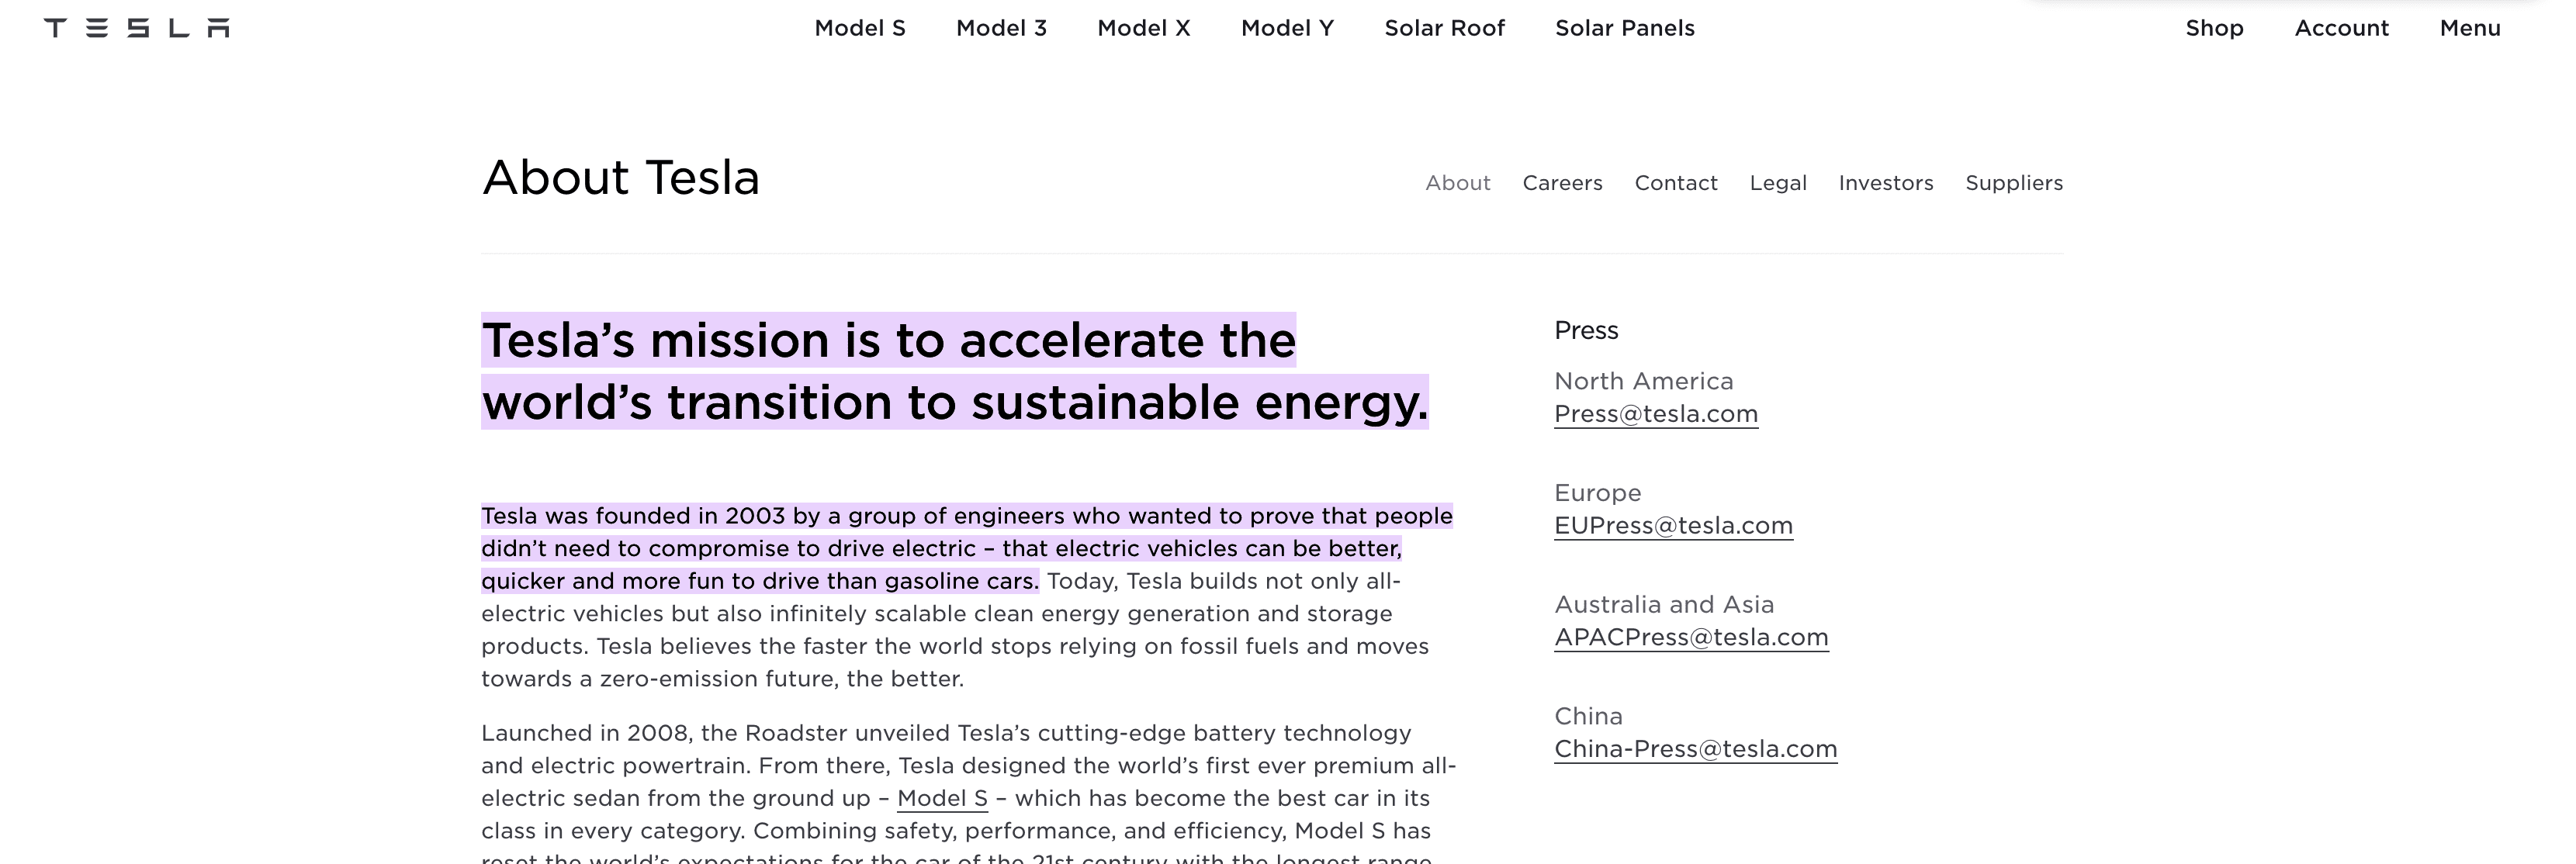Switch to the Careers tab
This screenshot has width=2576, height=864.
point(1562,183)
